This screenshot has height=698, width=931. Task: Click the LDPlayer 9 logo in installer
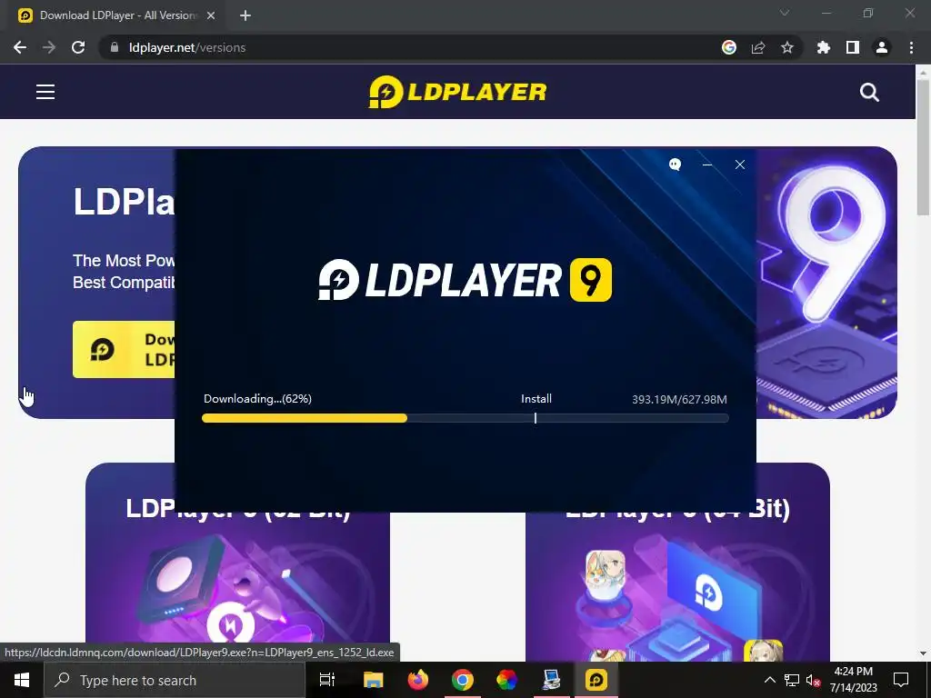465,280
